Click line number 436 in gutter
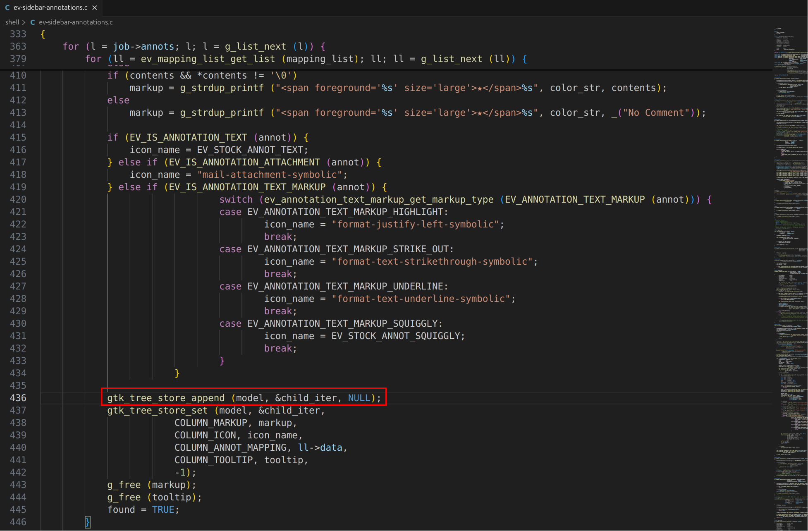 pyautogui.click(x=18, y=398)
